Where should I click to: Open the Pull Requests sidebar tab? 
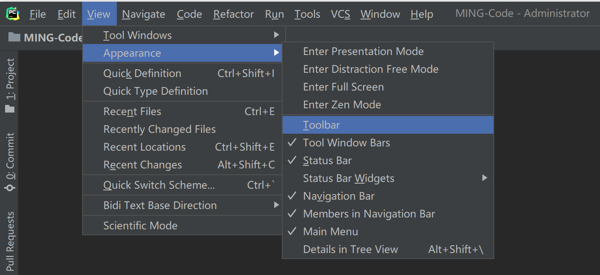tap(10, 241)
